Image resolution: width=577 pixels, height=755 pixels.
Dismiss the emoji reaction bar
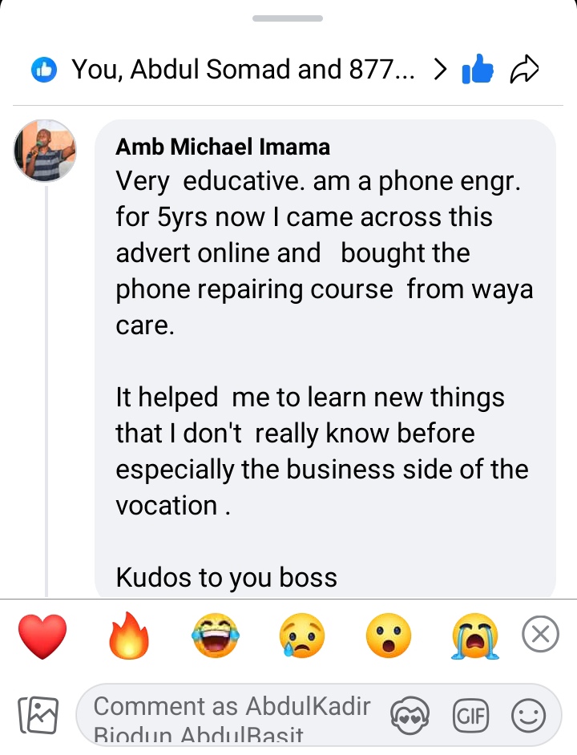(x=540, y=634)
